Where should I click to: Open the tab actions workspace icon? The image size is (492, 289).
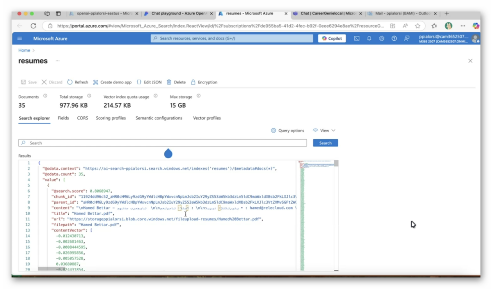coord(47,13)
